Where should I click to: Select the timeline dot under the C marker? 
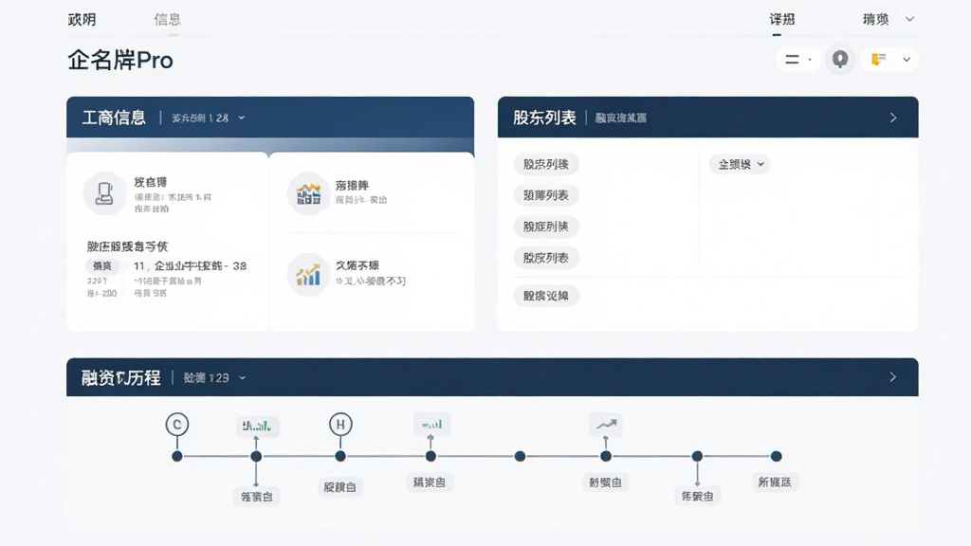click(x=177, y=456)
